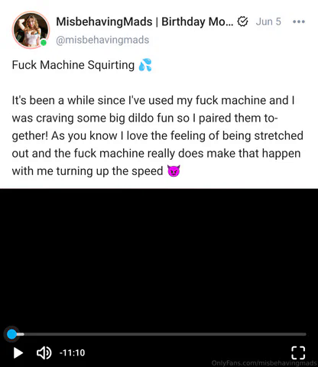Open the three-dot post options menu
Image resolution: width=318 pixels, height=367 pixels.
tap(299, 21)
